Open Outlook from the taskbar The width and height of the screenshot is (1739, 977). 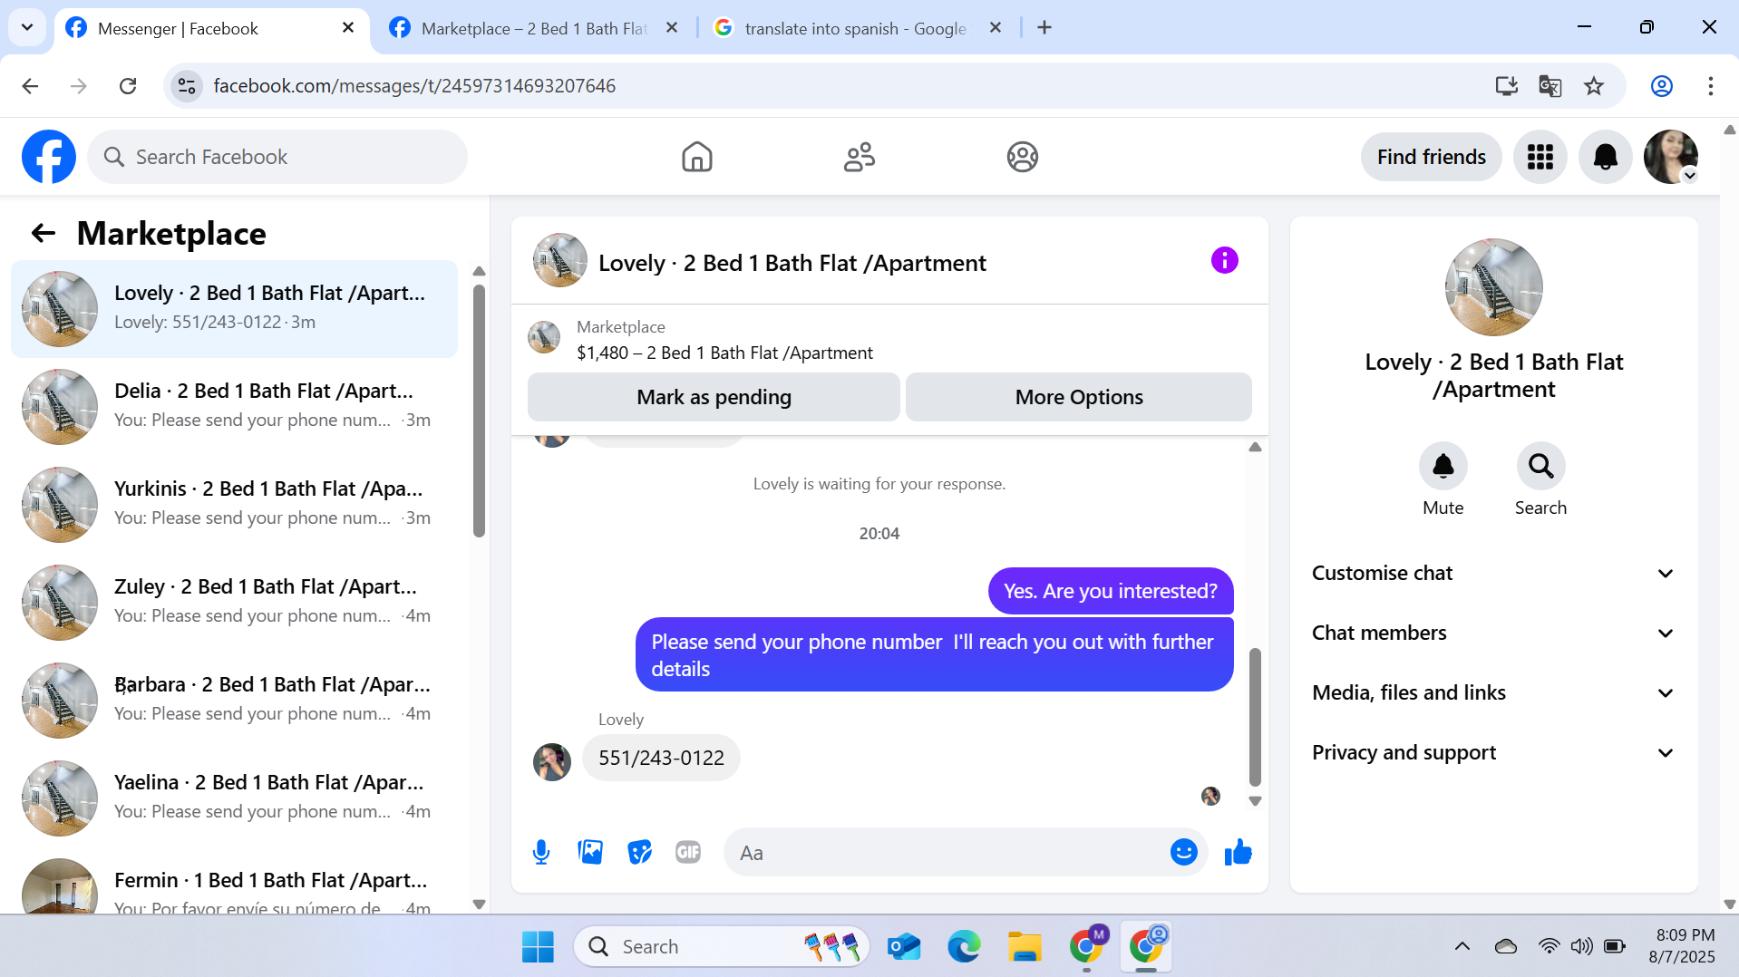point(904,946)
